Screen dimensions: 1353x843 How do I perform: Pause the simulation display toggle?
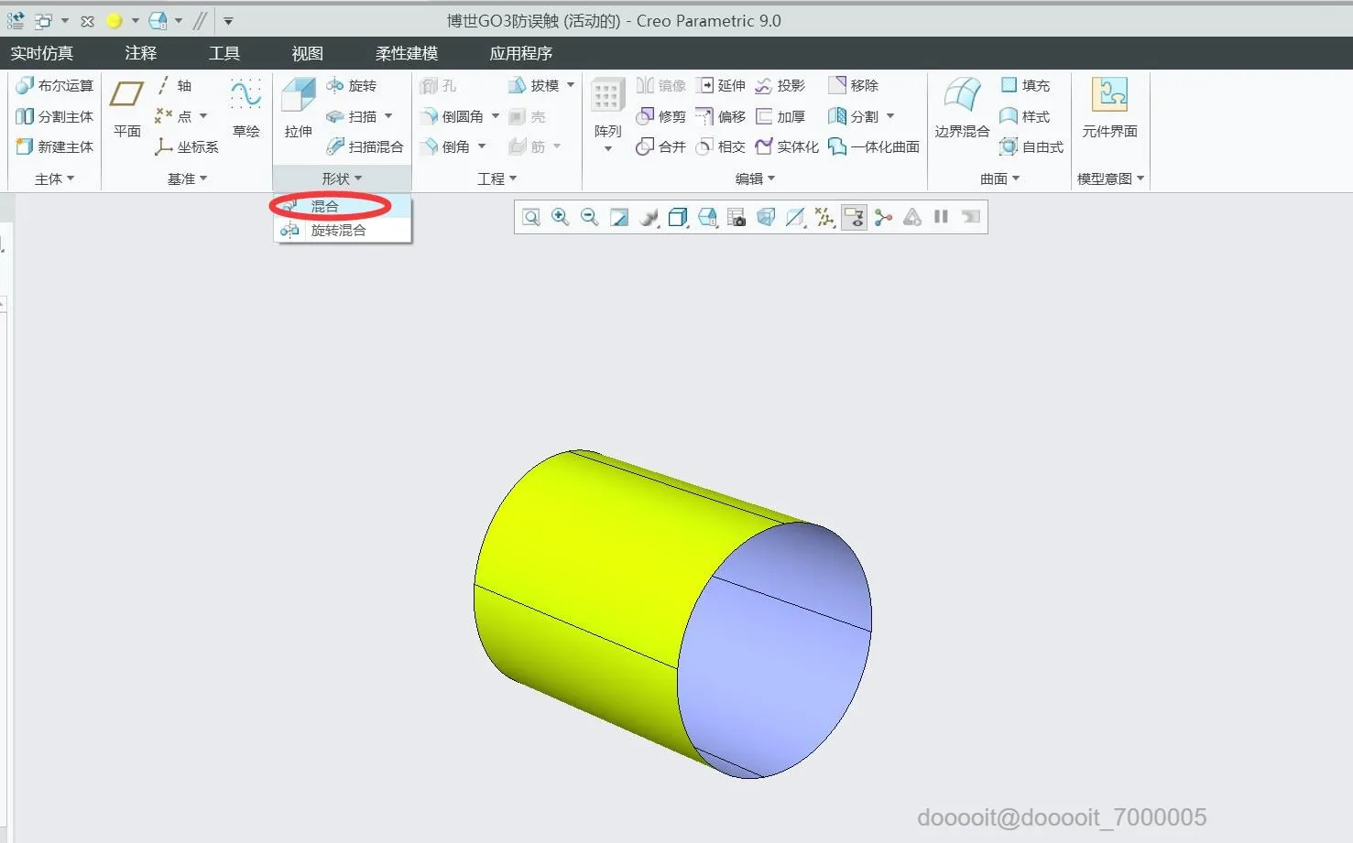click(941, 217)
